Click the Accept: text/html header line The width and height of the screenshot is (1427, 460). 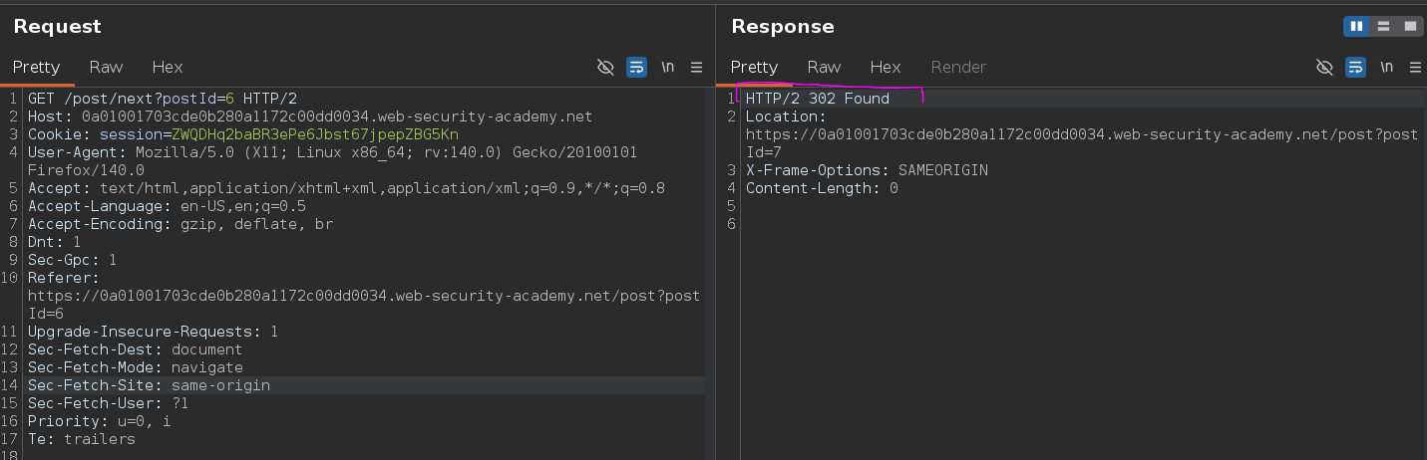346,188
